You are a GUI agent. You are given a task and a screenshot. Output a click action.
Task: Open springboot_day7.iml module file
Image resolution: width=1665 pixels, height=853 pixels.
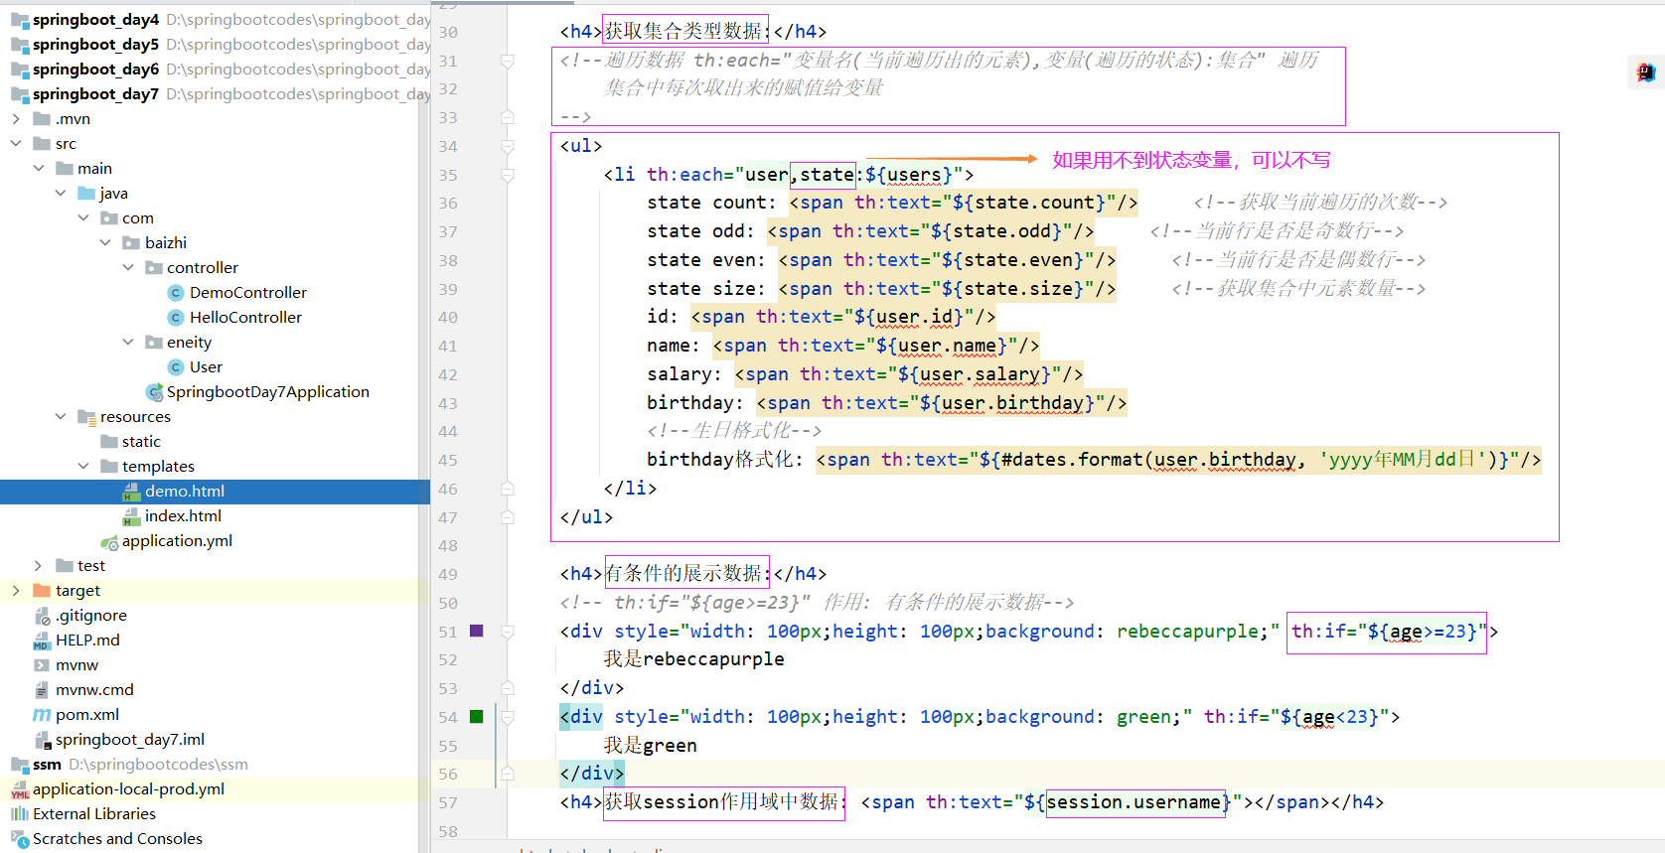(x=130, y=739)
